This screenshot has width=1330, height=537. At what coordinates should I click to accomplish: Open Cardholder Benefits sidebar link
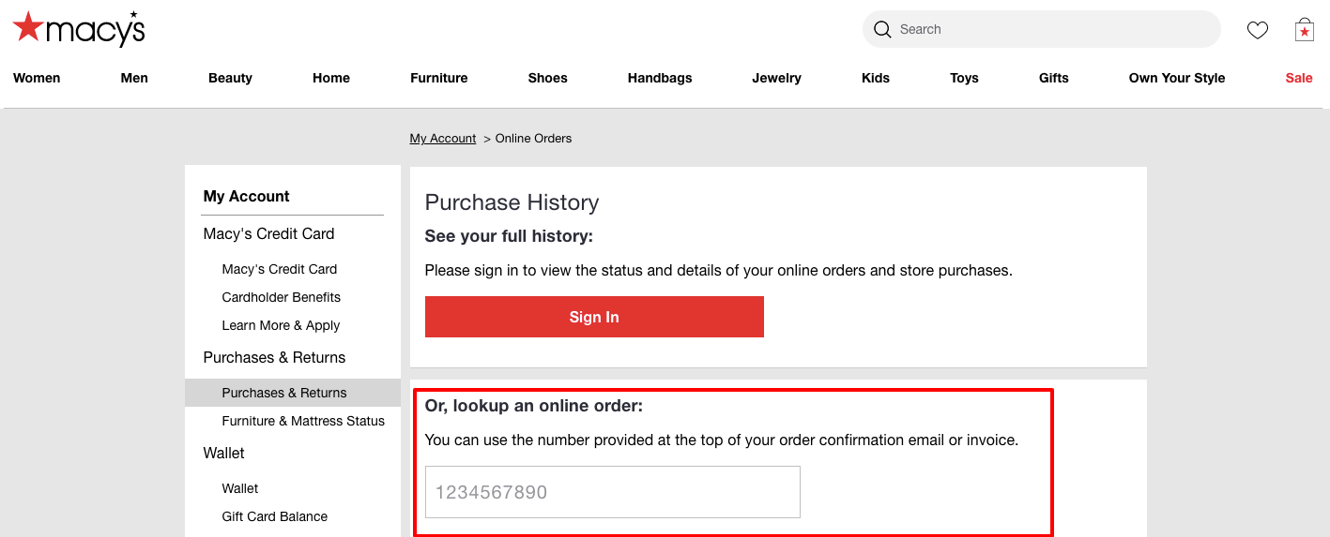tap(282, 297)
